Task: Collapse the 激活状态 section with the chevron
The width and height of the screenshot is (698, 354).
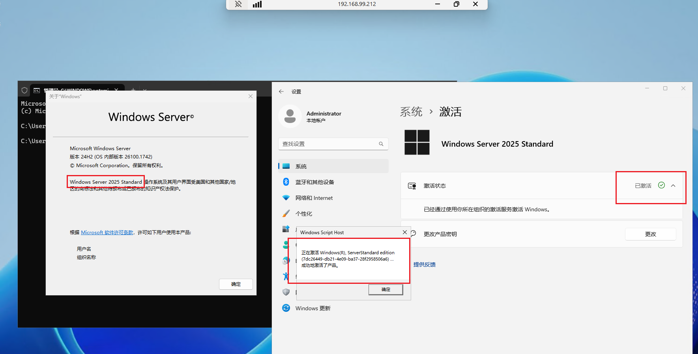Action: 673,186
